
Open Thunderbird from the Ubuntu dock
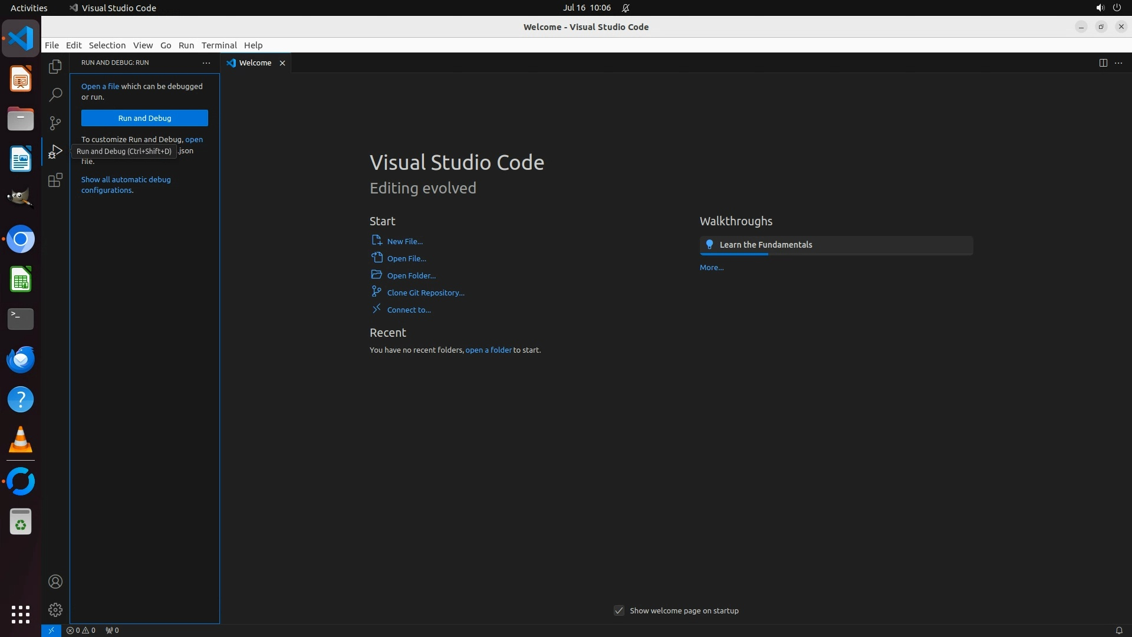tap(21, 359)
